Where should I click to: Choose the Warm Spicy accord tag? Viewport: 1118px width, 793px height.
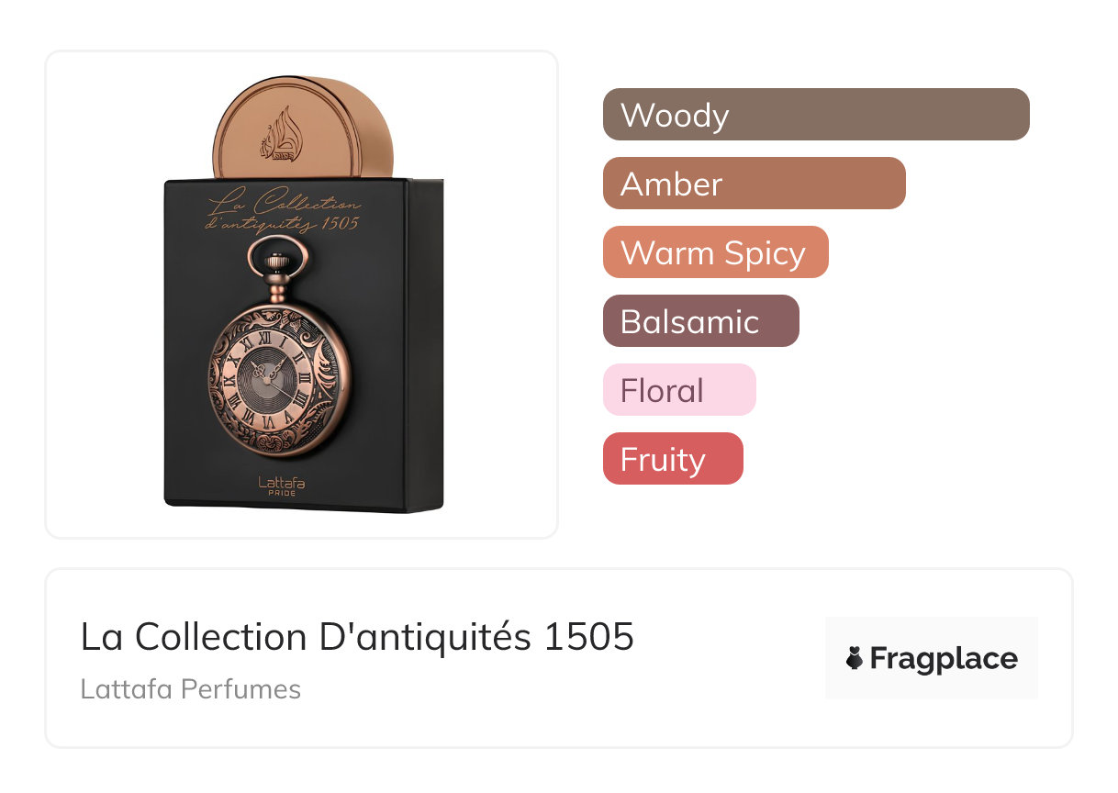[x=715, y=252]
